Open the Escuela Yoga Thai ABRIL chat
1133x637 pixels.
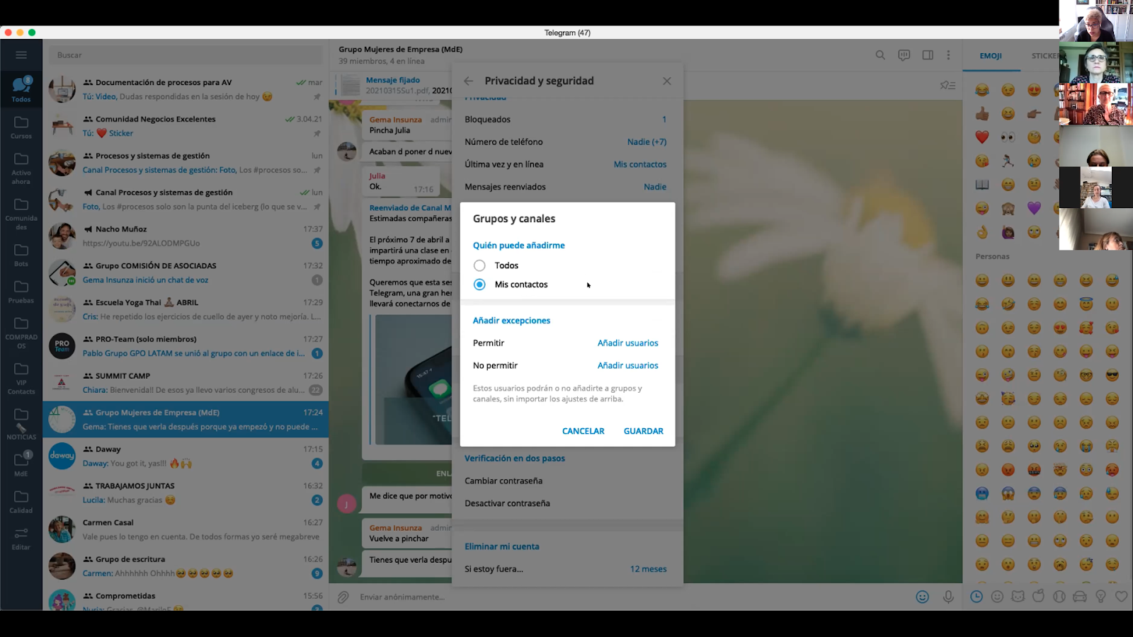186,309
